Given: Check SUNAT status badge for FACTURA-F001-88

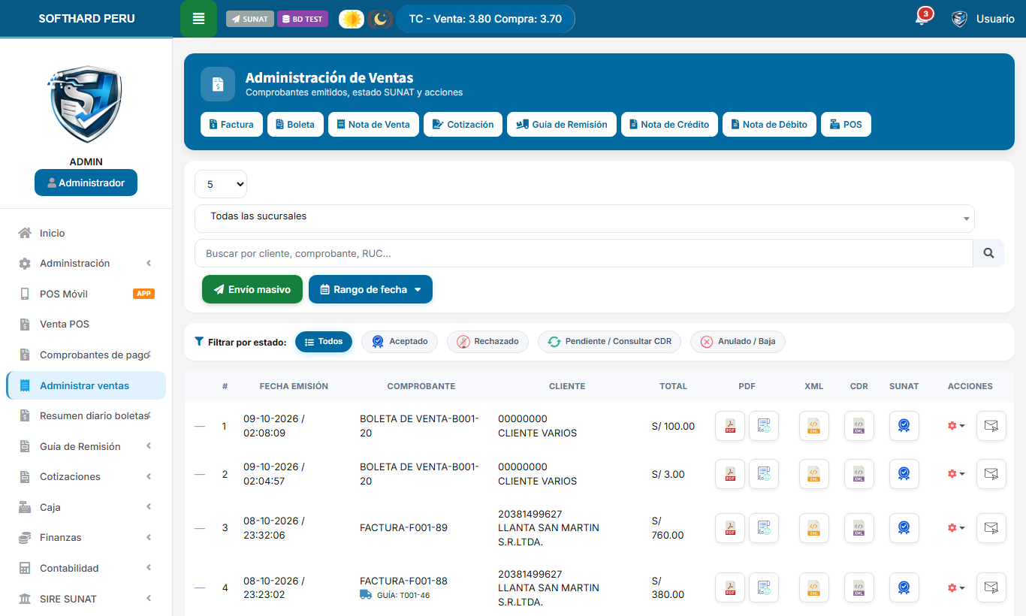Looking at the screenshot, I should pyautogui.click(x=904, y=587).
